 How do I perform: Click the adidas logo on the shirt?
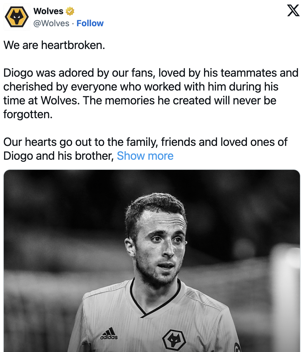109,334
